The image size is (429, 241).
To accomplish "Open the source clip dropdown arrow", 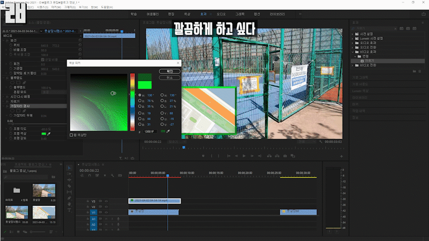I will pyautogui.click(x=41, y=31).
